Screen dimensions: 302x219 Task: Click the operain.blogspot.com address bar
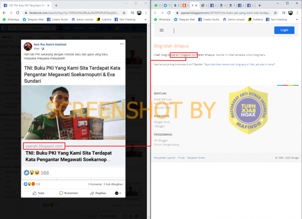[x=225, y=13]
